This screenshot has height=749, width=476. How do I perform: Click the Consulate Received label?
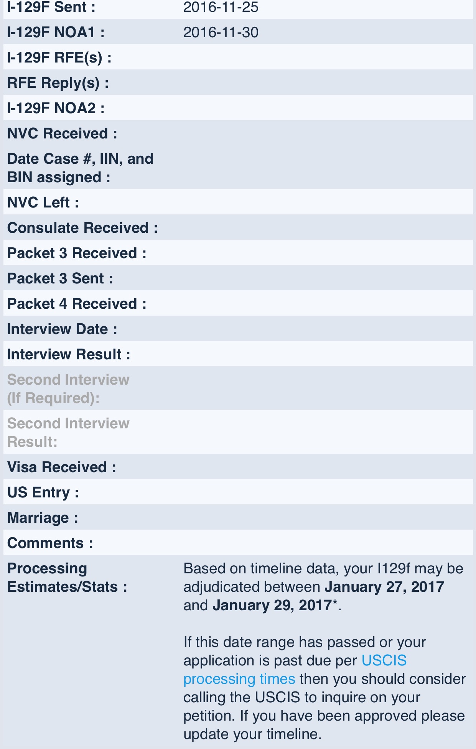(82, 228)
